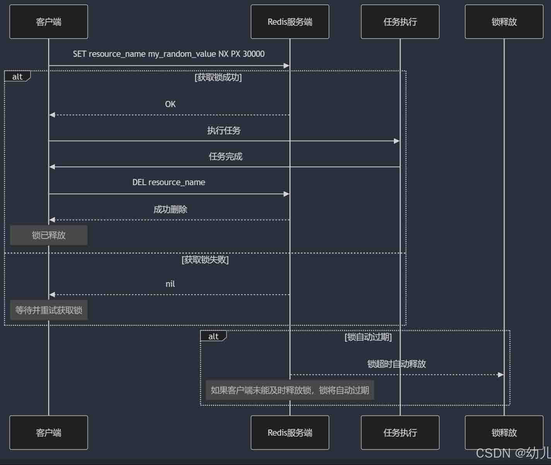Select the bottom 任务执行 participant box

(400, 432)
